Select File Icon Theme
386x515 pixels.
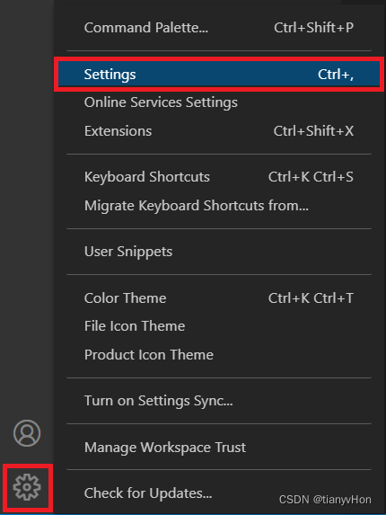219,326
